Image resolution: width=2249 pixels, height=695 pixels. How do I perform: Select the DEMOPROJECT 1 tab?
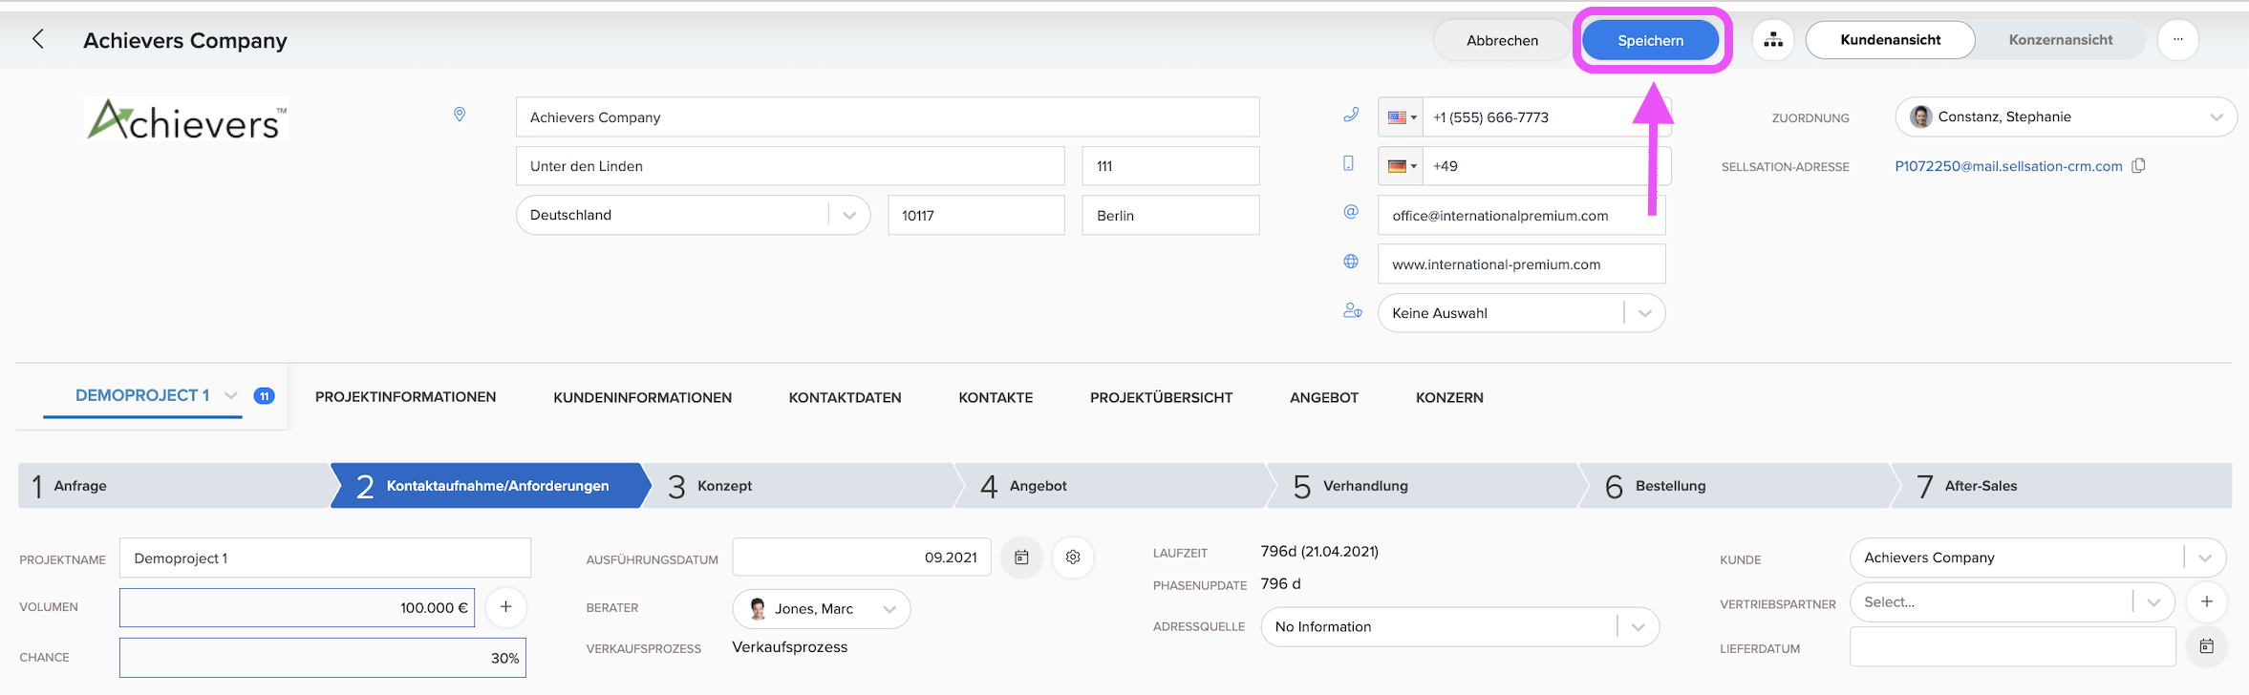[x=142, y=395]
